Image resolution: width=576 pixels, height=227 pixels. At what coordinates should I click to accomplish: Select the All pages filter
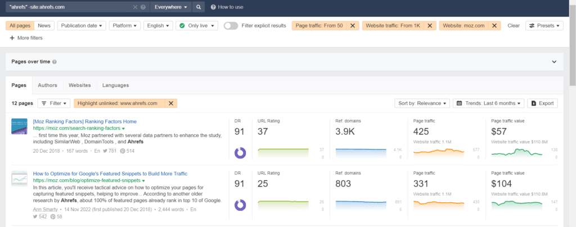coord(20,26)
